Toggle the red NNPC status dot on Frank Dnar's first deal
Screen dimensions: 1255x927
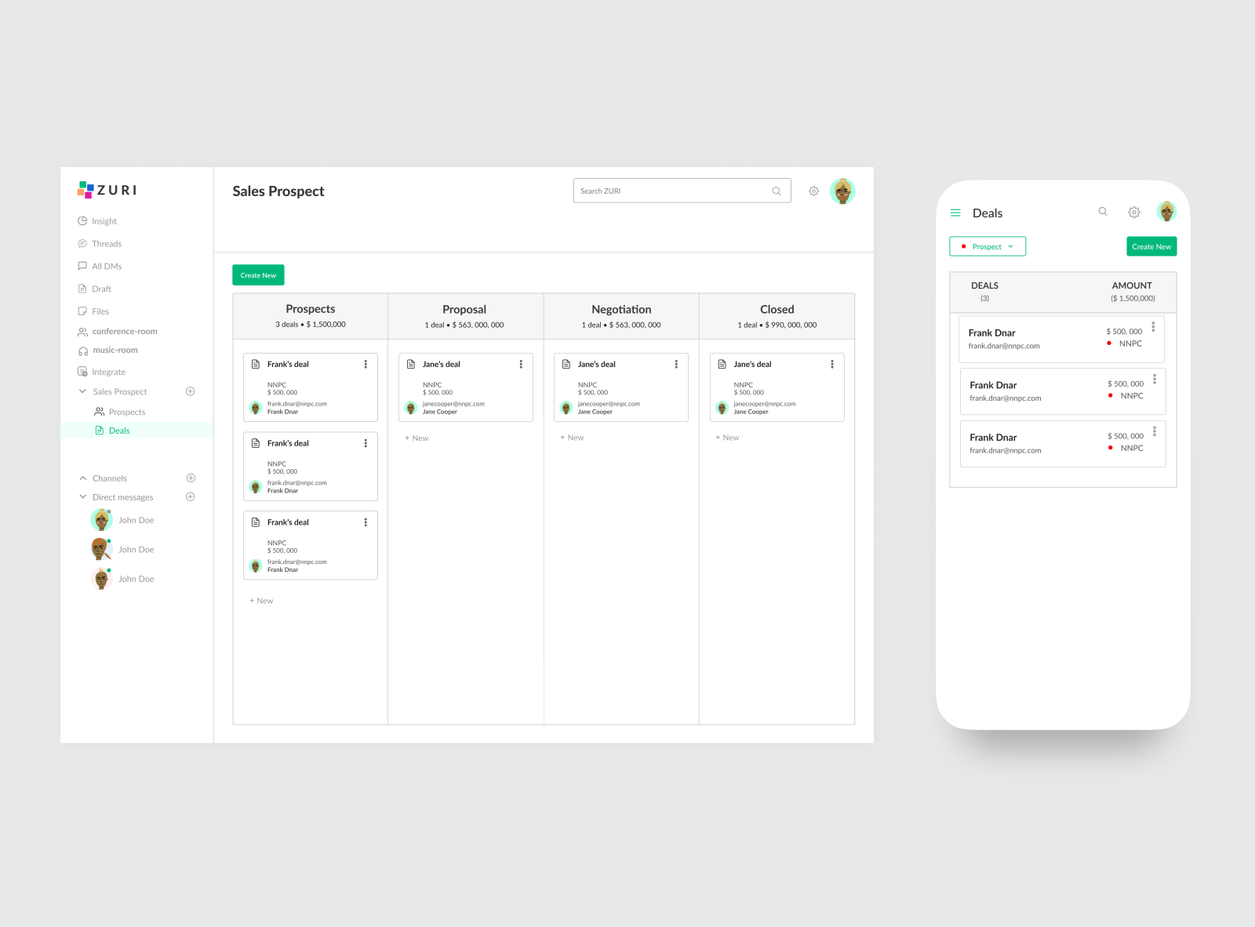pos(1110,344)
